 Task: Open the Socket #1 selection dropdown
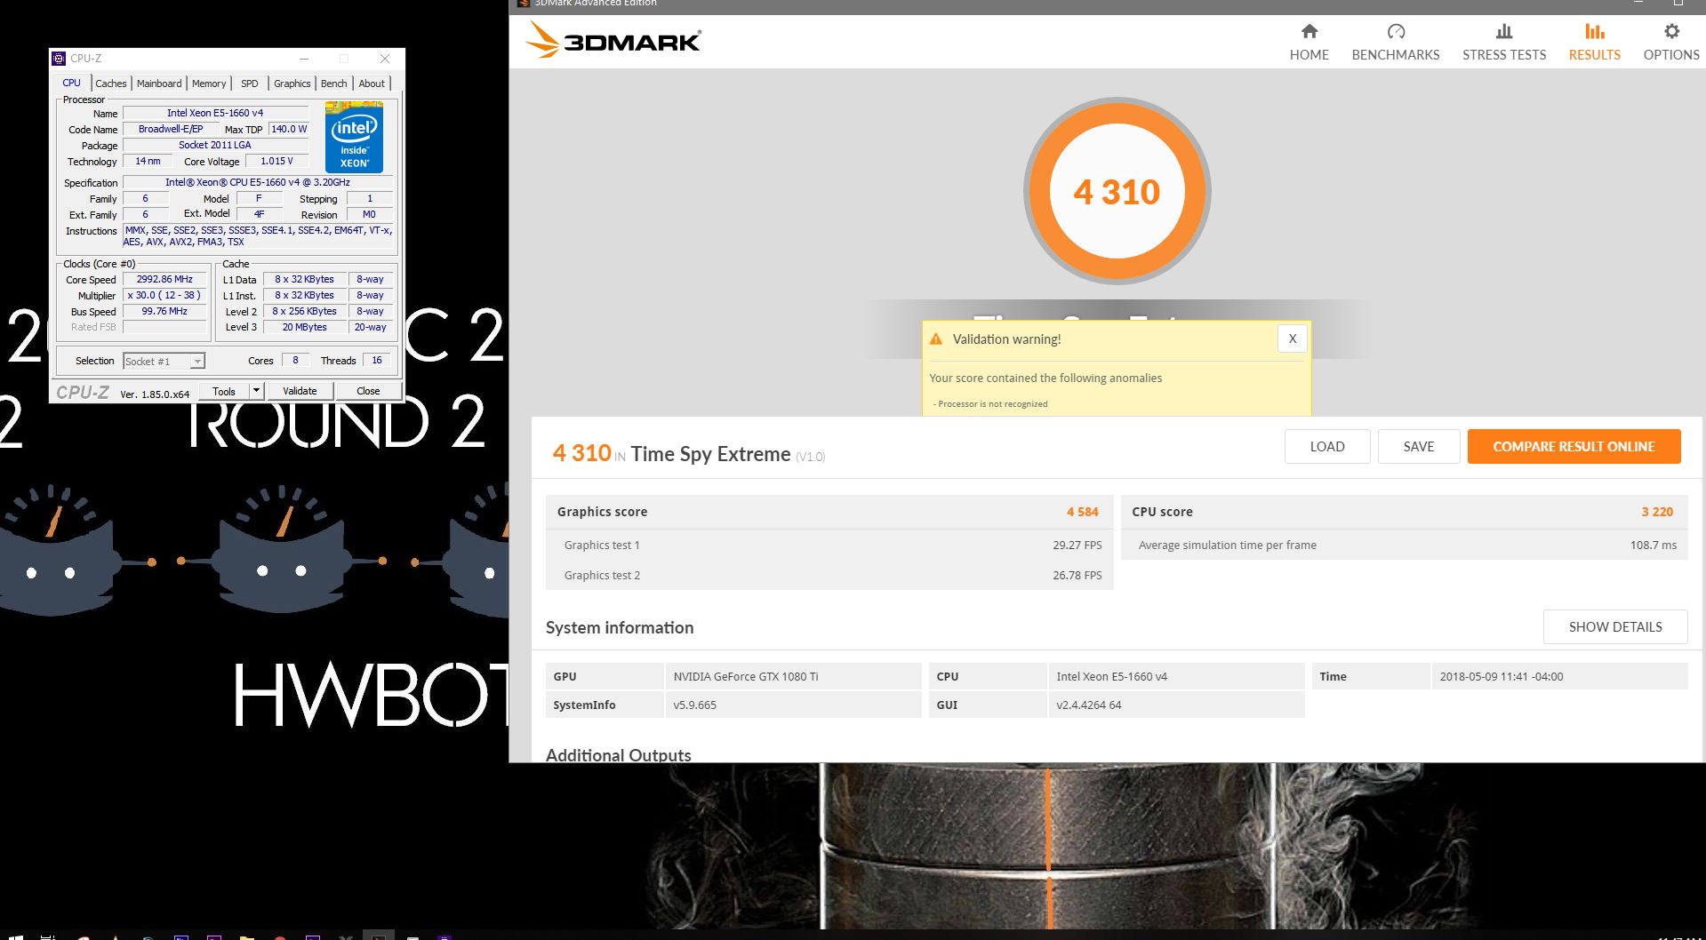(x=164, y=361)
